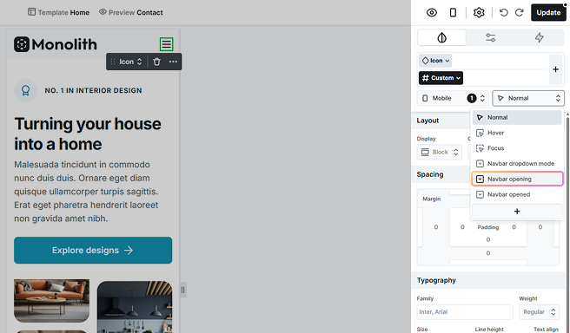This screenshot has height=333, width=570.
Task: Click the Update button
Action: coord(548,13)
